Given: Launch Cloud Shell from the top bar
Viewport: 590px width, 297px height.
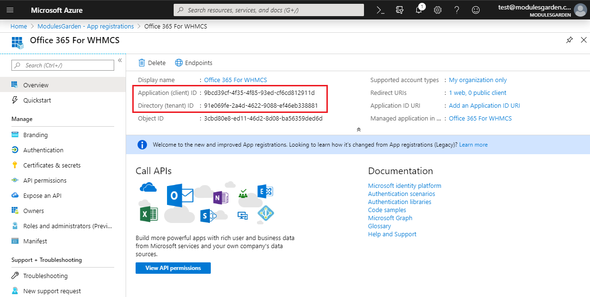Looking at the screenshot, I should 380,10.
